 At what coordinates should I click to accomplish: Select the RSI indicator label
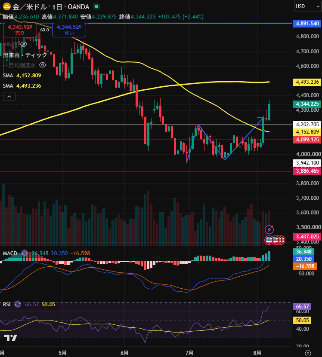click(6, 305)
